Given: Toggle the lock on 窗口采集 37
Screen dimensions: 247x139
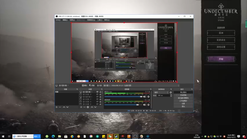Looking at the screenshot, I should coord(100,99).
